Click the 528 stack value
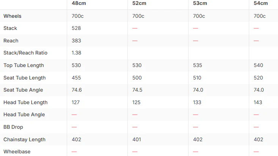278x156 pixels. 76,28
